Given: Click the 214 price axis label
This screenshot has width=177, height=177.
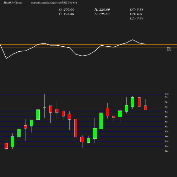Looking at the screenshot, I should point(166,102).
